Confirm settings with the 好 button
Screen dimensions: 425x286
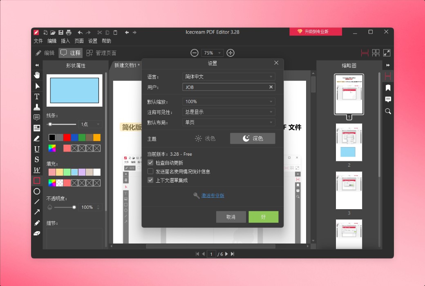(263, 217)
